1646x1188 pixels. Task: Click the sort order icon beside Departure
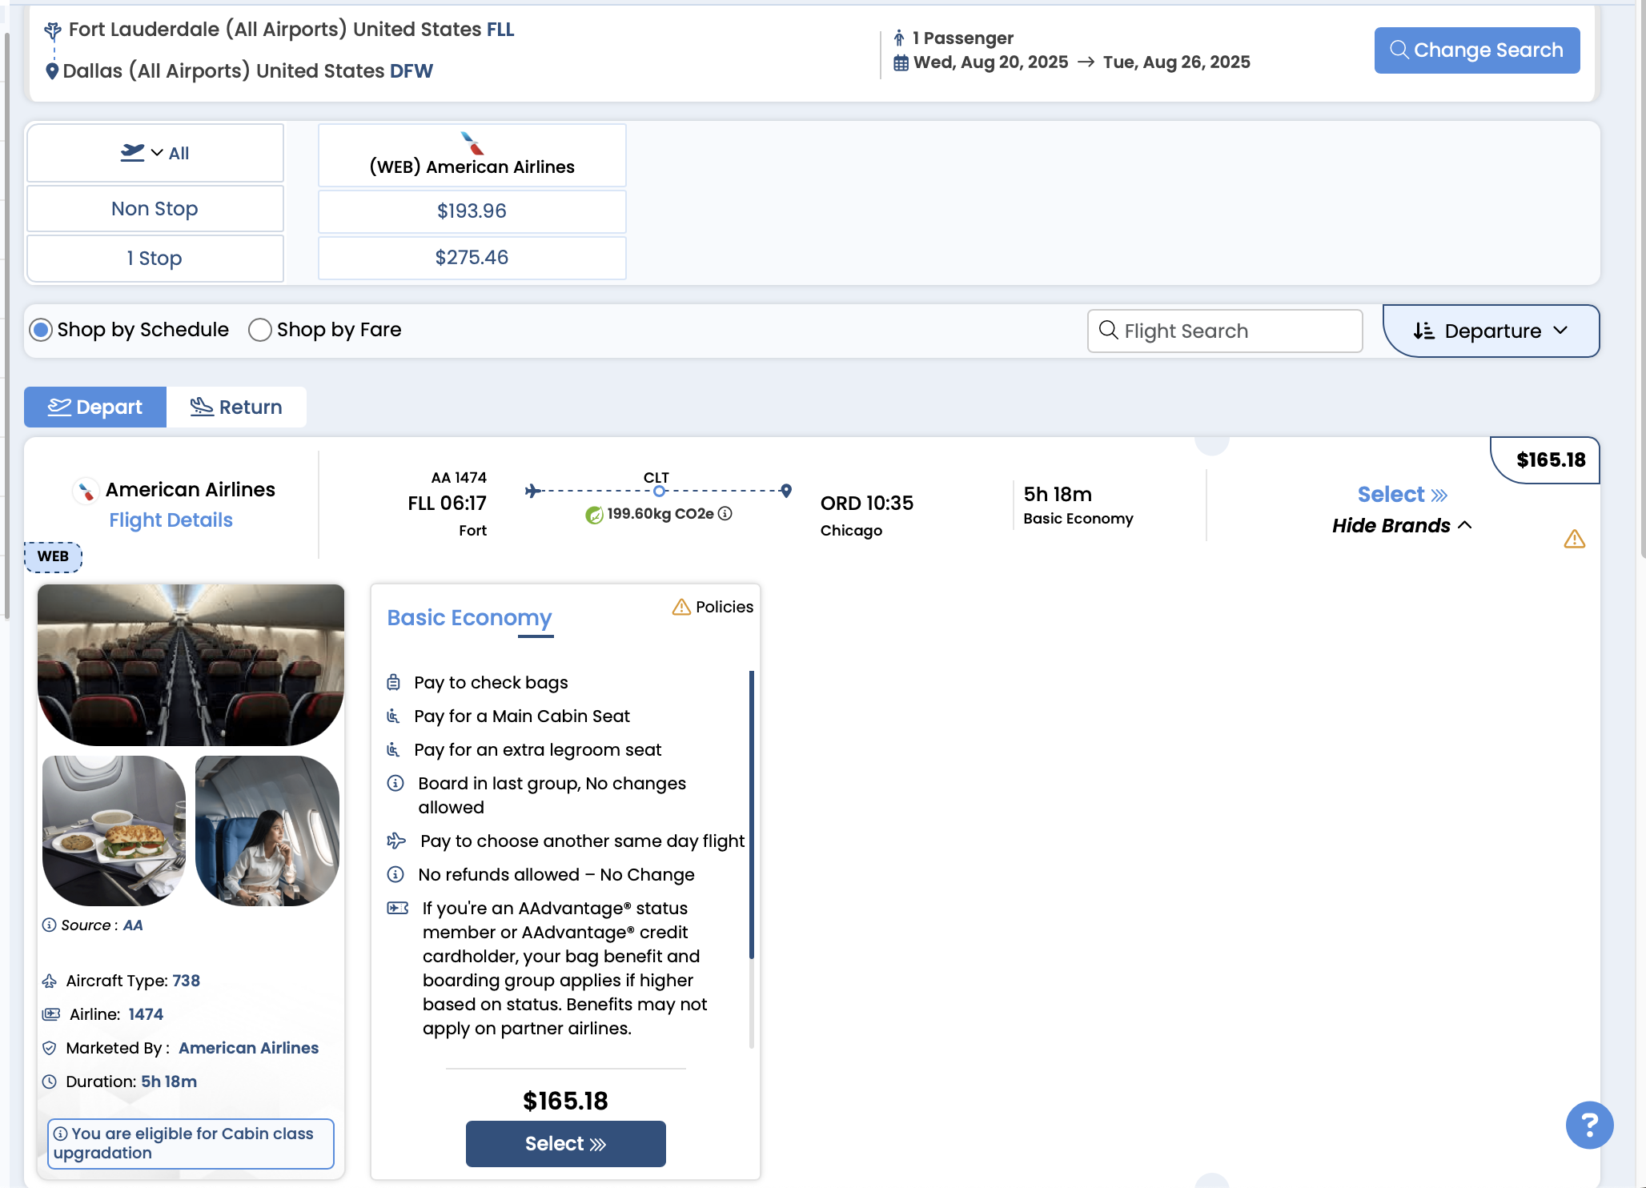(x=1423, y=331)
